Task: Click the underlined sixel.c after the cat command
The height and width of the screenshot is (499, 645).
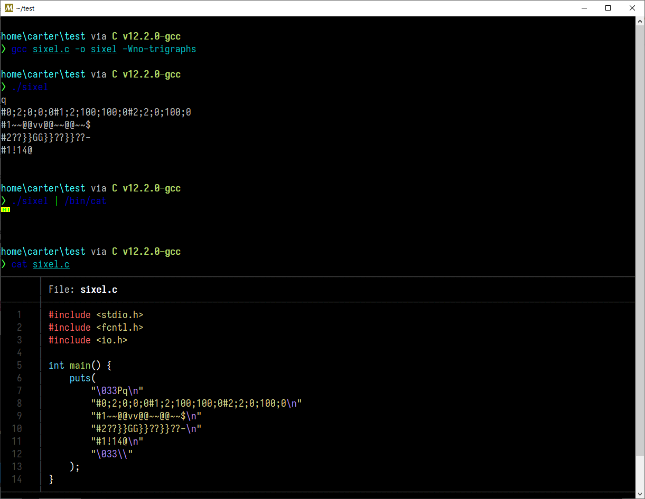Action: point(51,264)
